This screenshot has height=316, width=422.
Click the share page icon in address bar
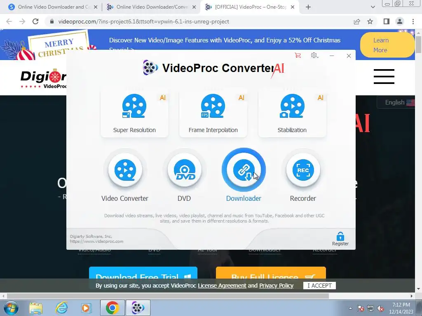tap(357, 21)
